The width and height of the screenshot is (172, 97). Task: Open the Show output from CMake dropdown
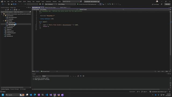[55, 76]
